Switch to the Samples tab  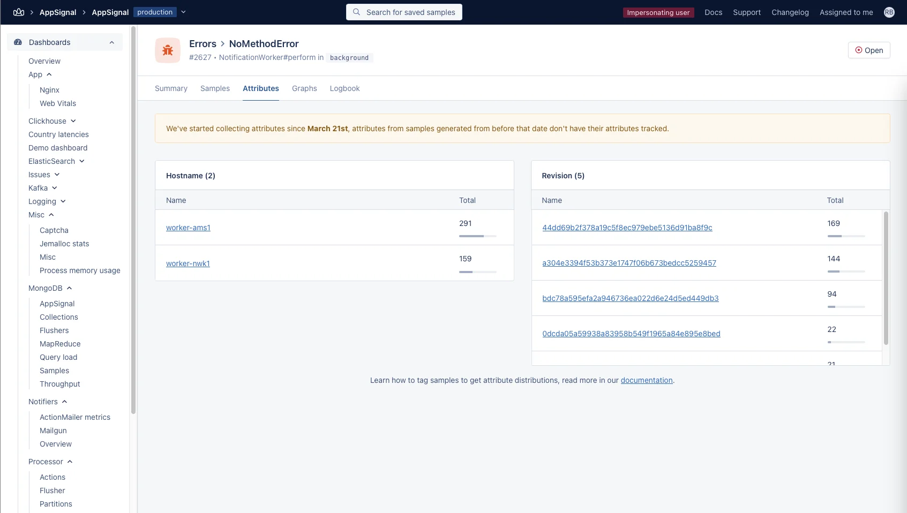(x=215, y=88)
